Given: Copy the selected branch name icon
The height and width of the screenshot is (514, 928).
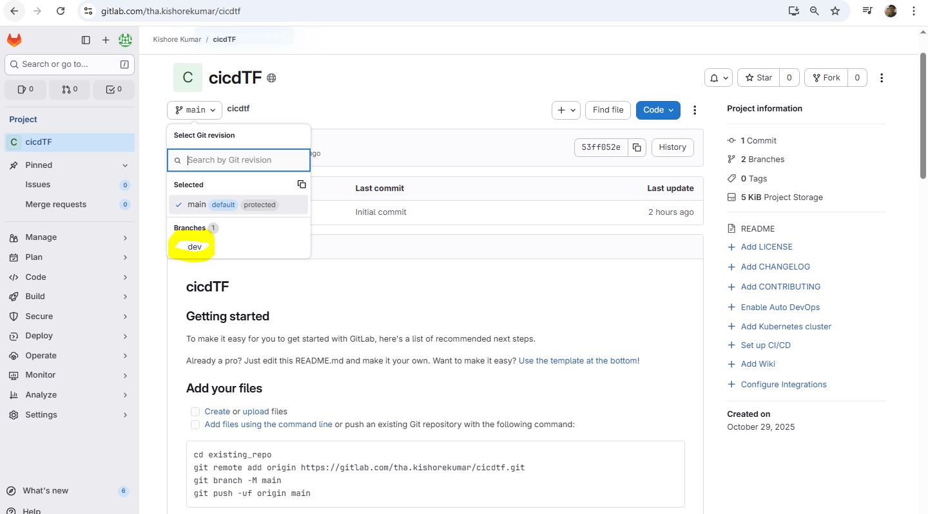Looking at the screenshot, I should coord(302,185).
